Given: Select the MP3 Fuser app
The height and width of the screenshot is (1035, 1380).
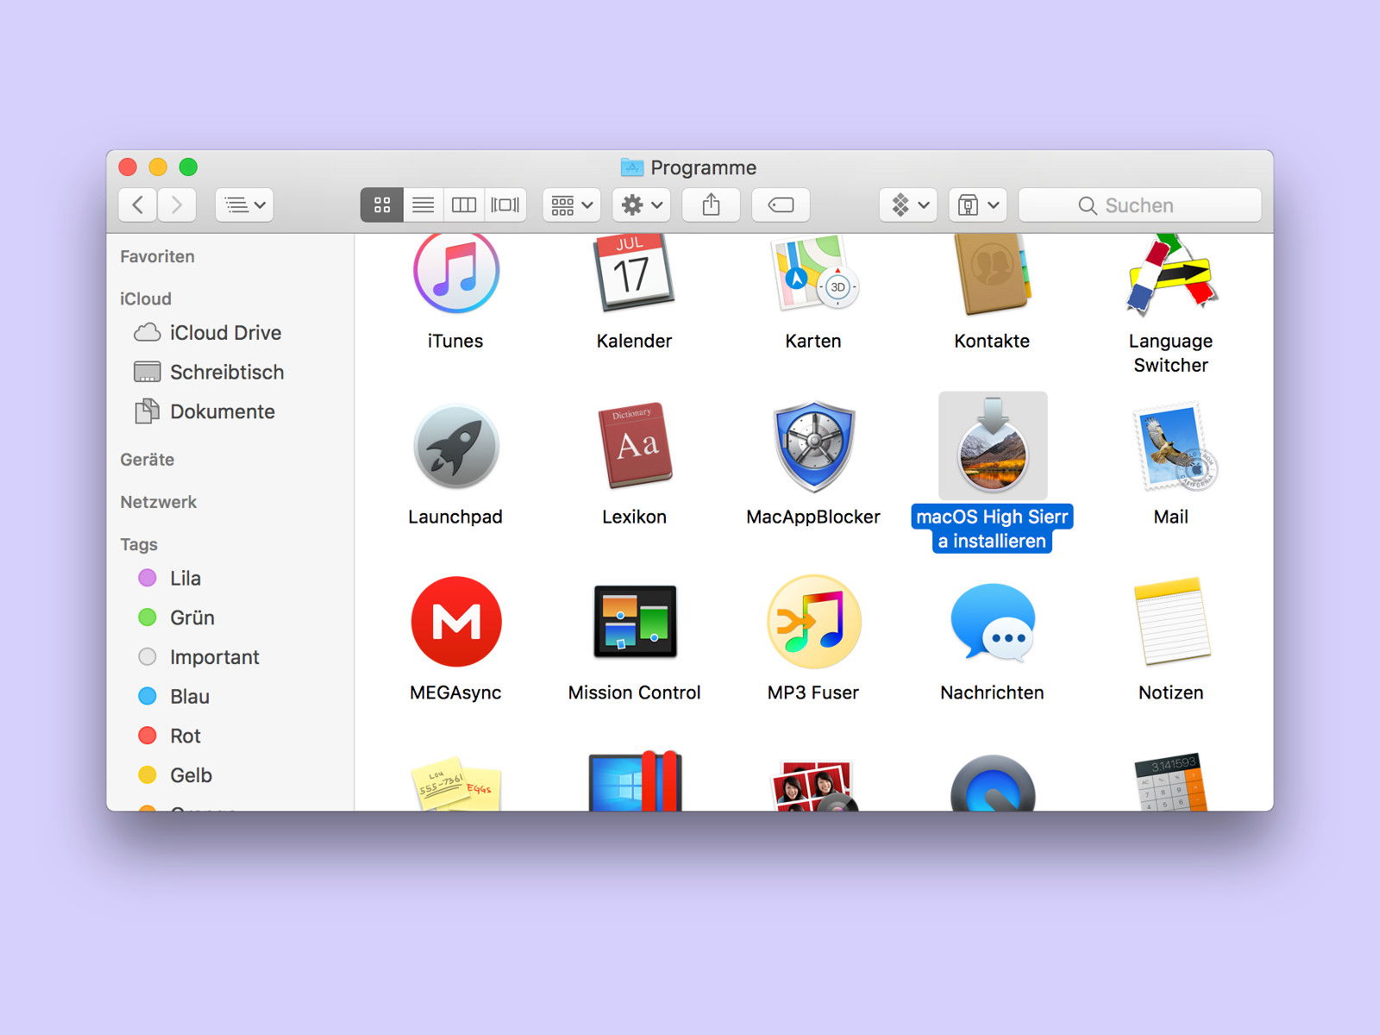Looking at the screenshot, I should (813, 622).
